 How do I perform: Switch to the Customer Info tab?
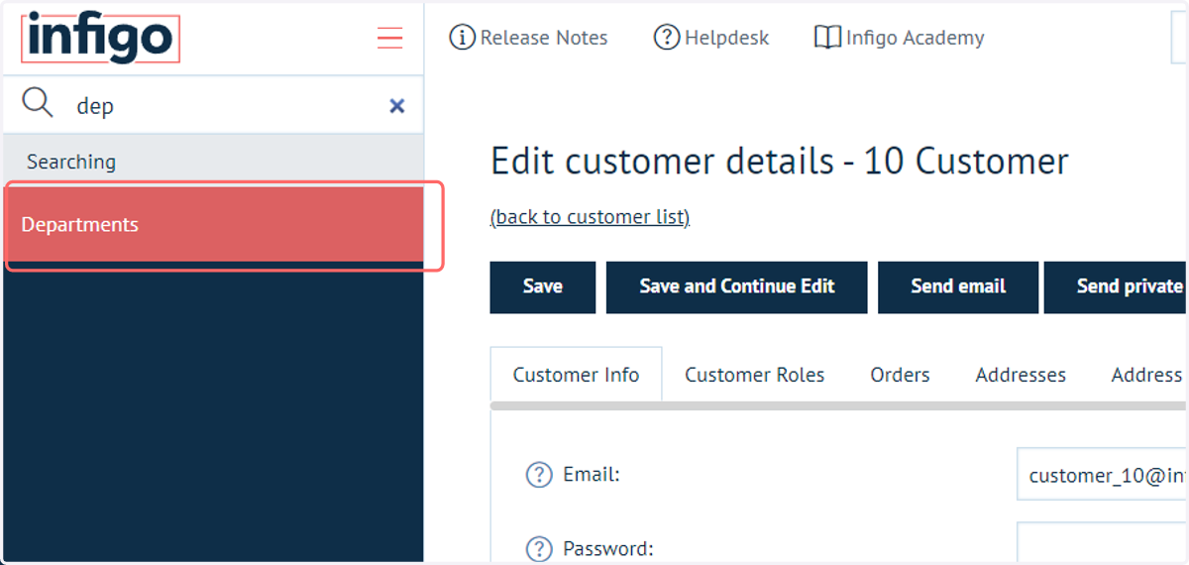click(x=576, y=375)
